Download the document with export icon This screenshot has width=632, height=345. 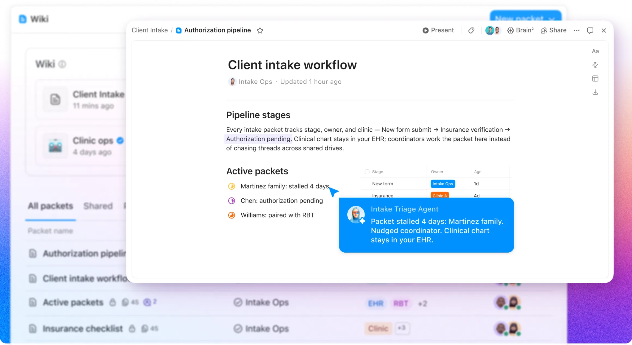595,92
